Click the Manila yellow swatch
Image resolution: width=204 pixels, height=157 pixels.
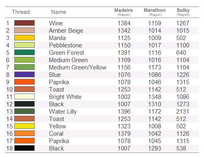pyautogui.click(x=24, y=38)
